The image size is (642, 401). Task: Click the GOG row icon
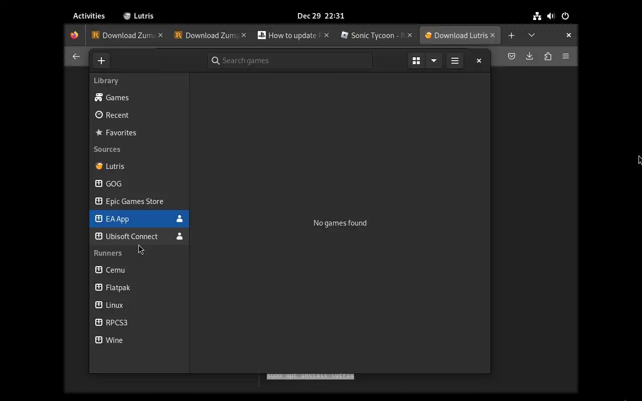tap(99, 183)
